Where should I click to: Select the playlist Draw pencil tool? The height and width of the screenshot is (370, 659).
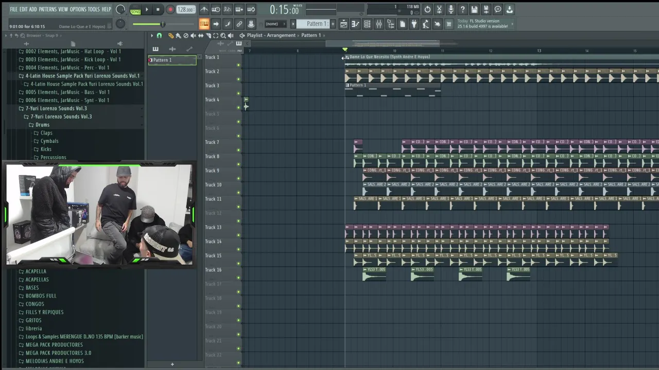point(171,35)
